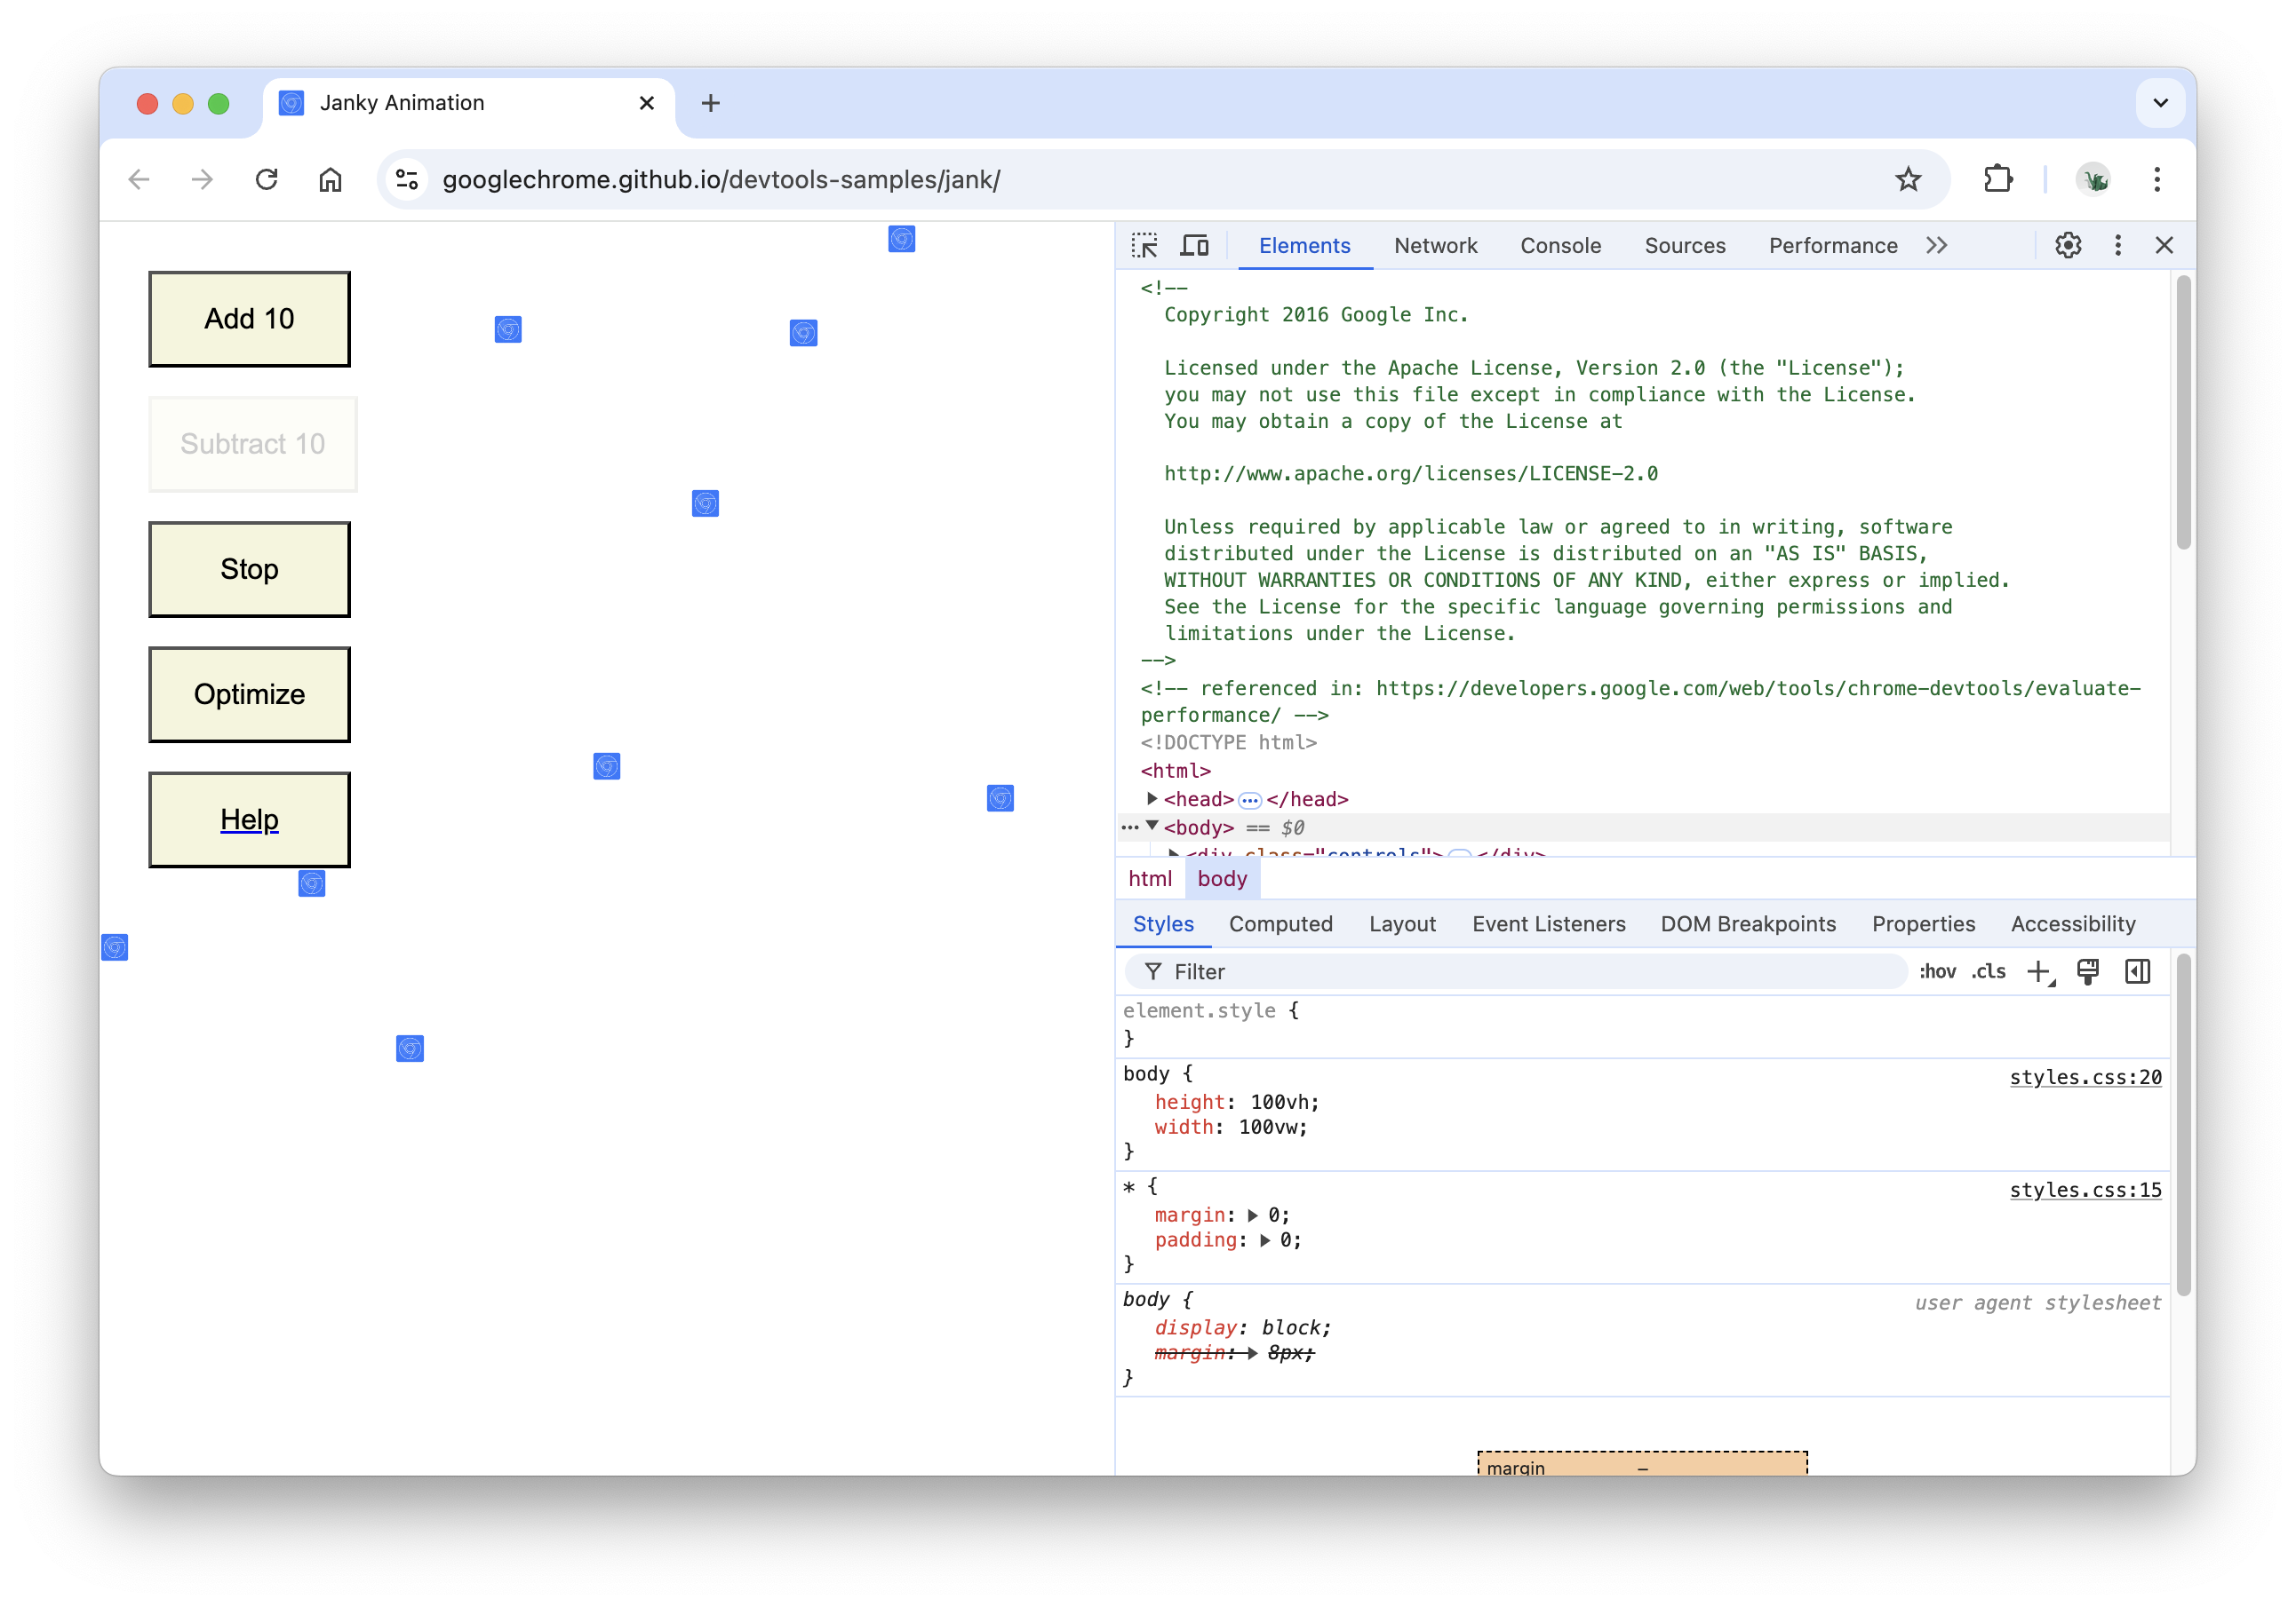The image size is (2296, 1607).
Task: Switch to the Computed styles tab
Action: point(1280,923)
